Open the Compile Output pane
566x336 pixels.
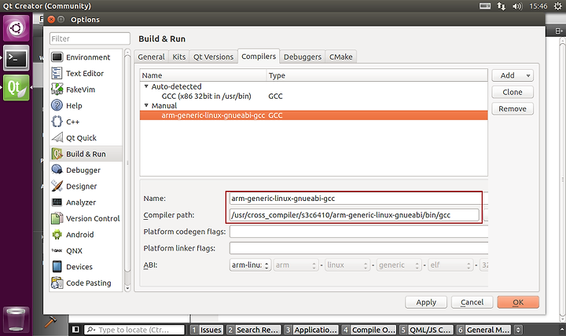click(x=369, y=330)
